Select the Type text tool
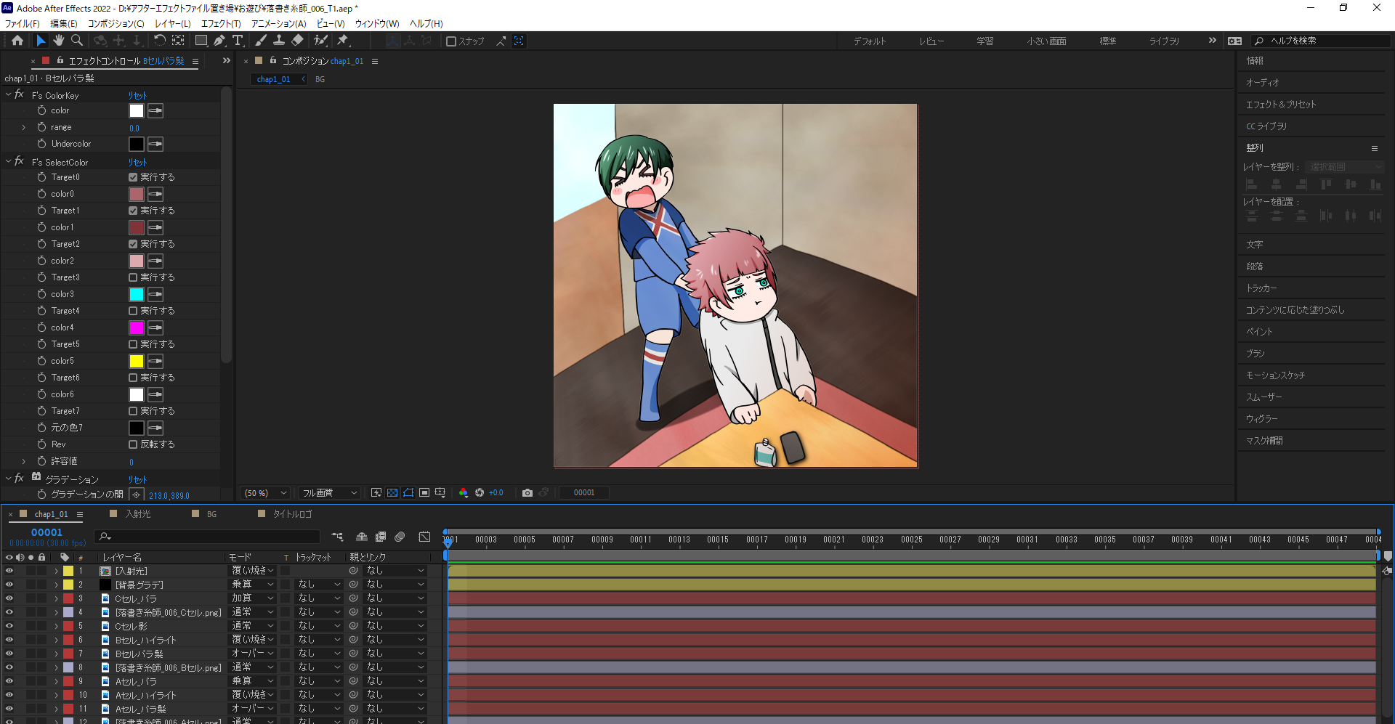This screenshot has width=1395, height=724. point(238,41)
